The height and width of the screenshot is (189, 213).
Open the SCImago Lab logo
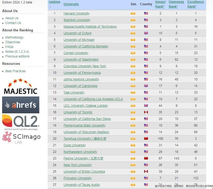(21, 138)
